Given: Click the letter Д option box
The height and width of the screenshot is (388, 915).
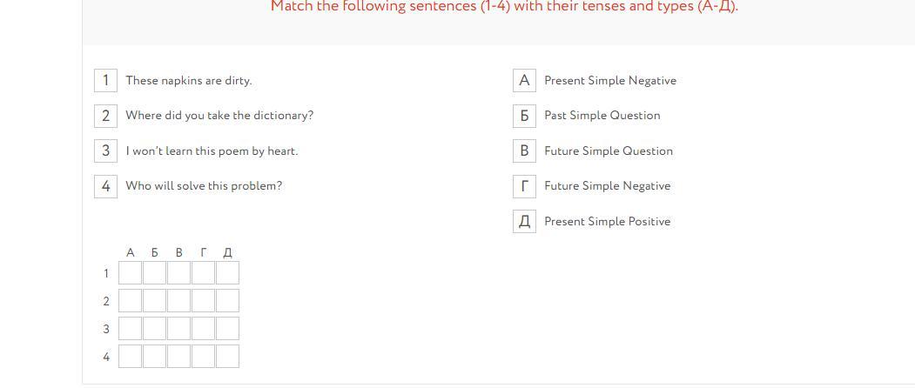Looking at the screenshot, I should (x=524, y=221).
